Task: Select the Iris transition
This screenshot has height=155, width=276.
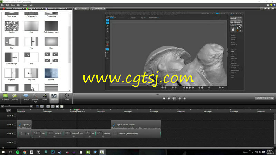Action: point(51,57)
